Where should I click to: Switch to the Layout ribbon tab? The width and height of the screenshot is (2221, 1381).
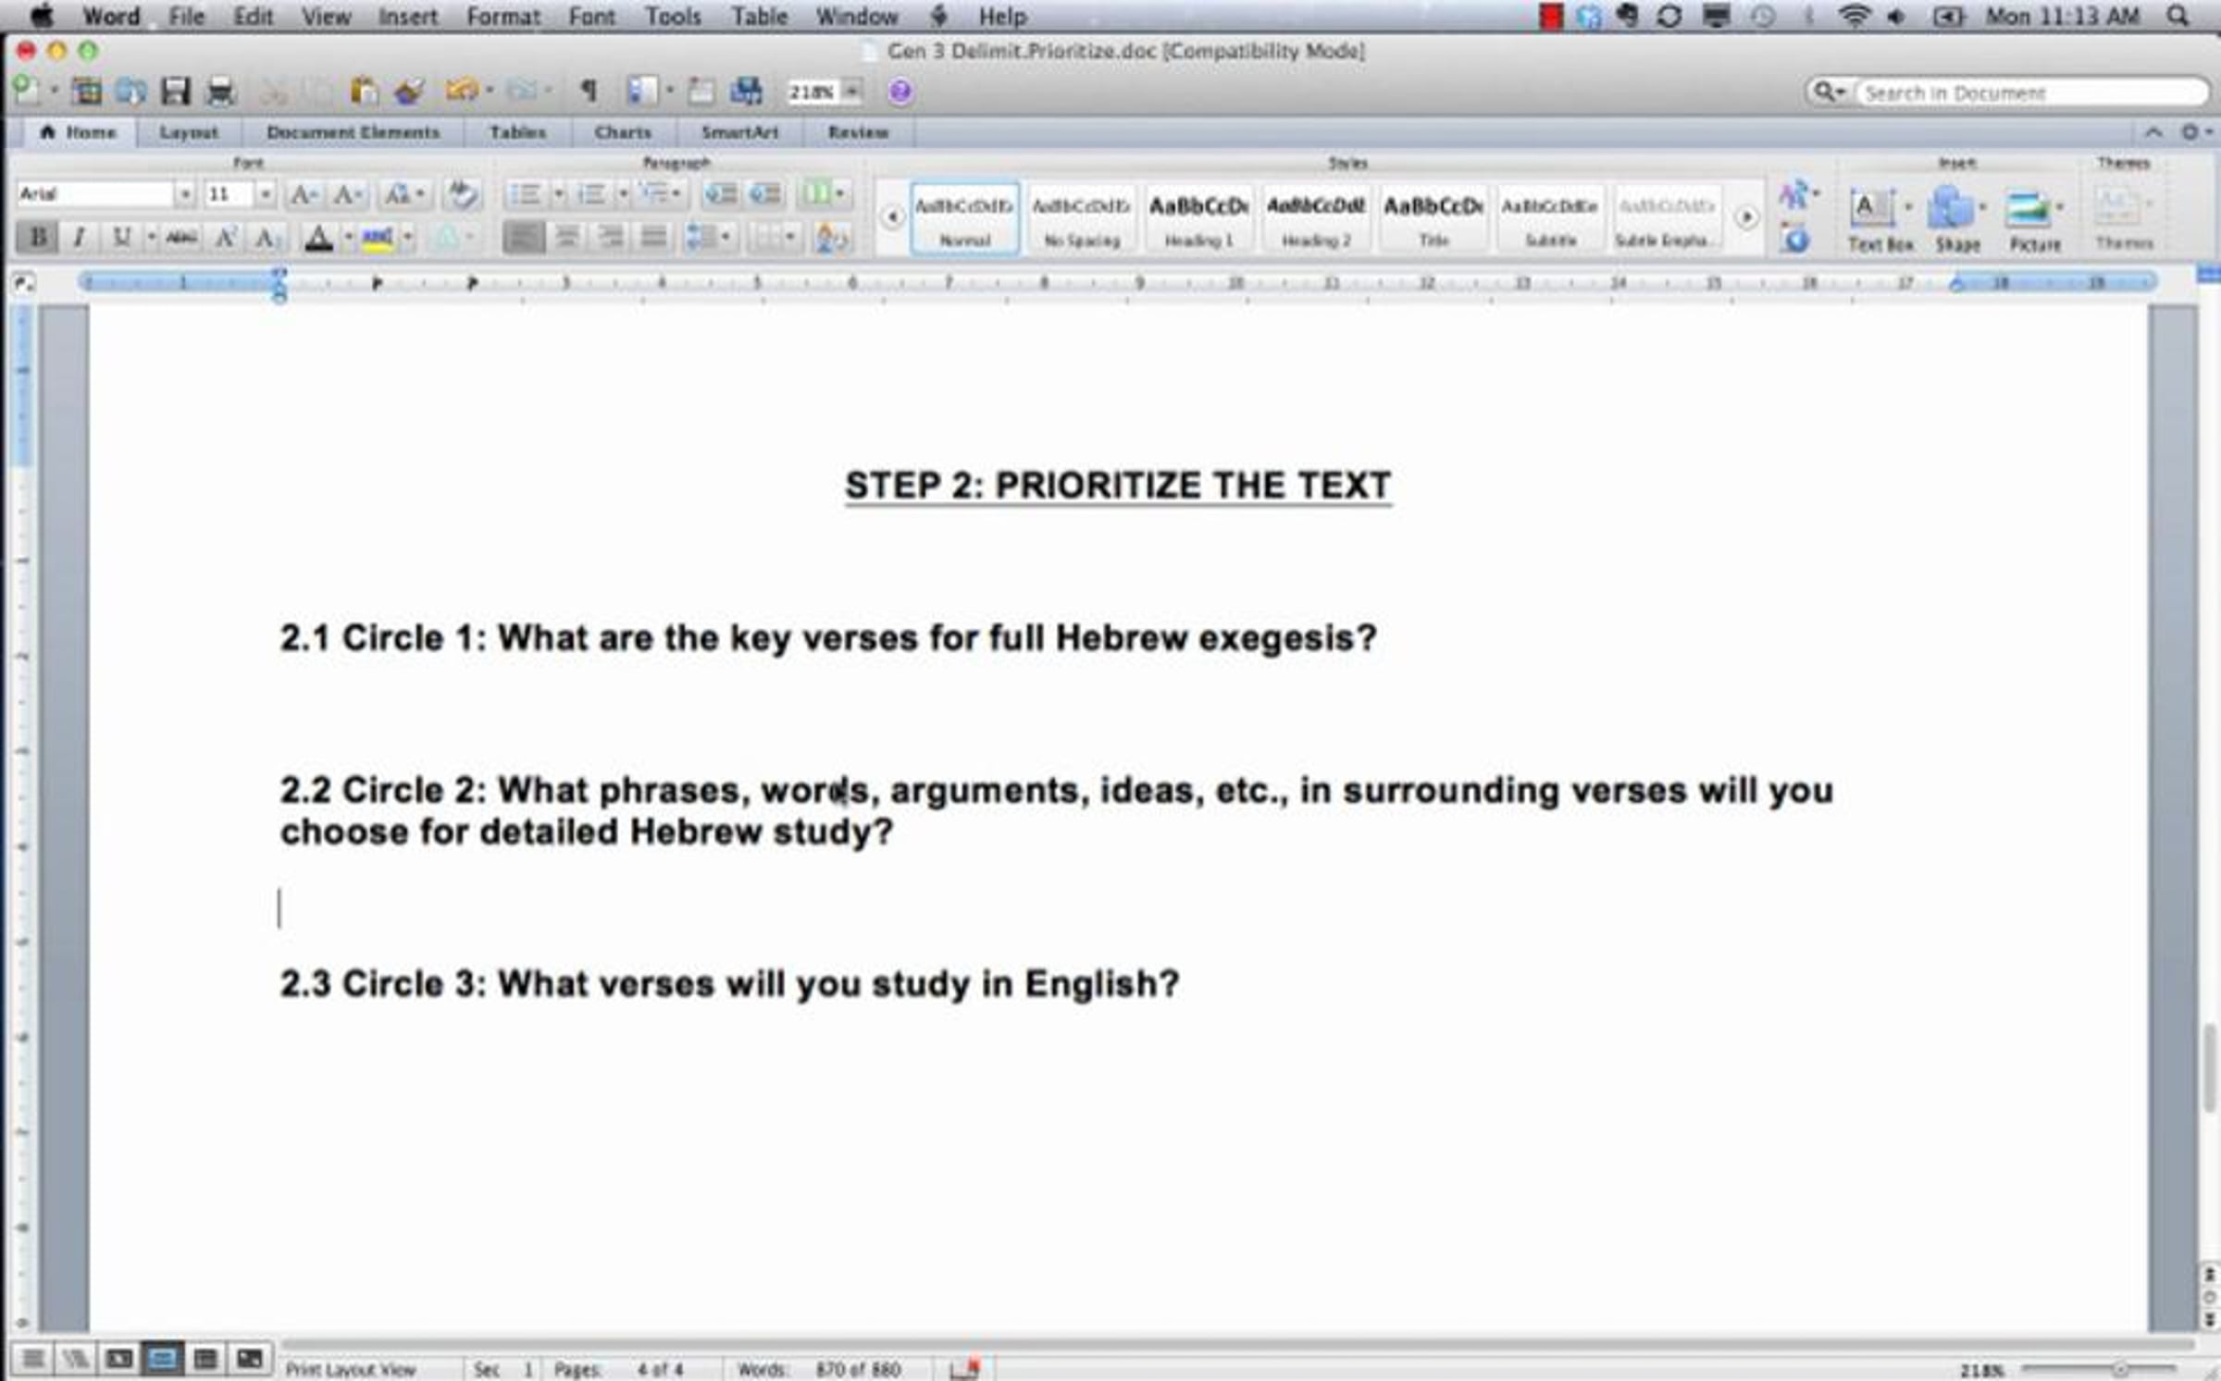(189, 132)
